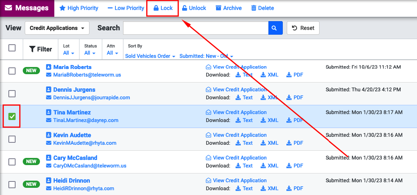Open Maria Roberts contact name link
The width and height of the screenshot is (417, 195).
[x=72, y=67]
